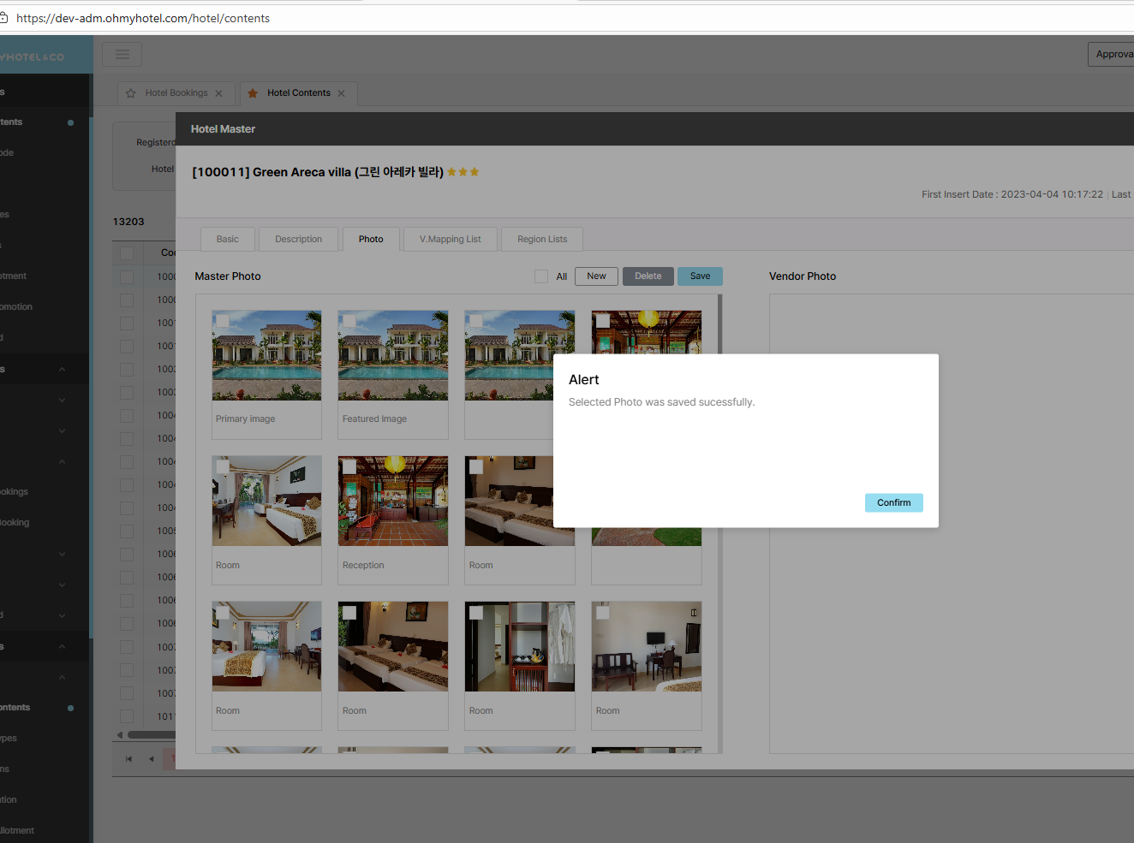
Task: Open the Promotion item in the sidebar
Action: point(16,306)
